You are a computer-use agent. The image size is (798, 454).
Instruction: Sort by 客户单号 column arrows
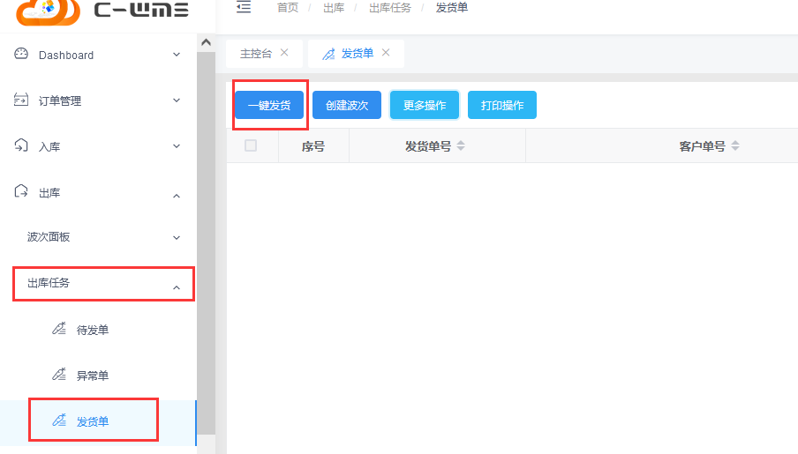tap(735, 146)
